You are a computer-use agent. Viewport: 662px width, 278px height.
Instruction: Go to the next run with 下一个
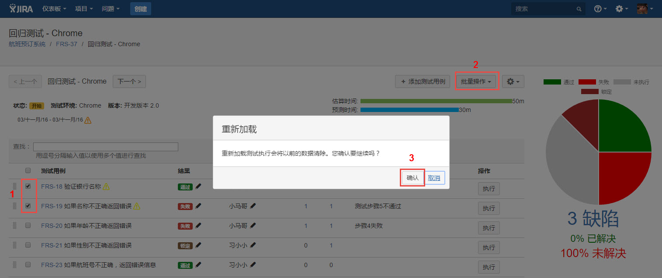coord(129,81)
